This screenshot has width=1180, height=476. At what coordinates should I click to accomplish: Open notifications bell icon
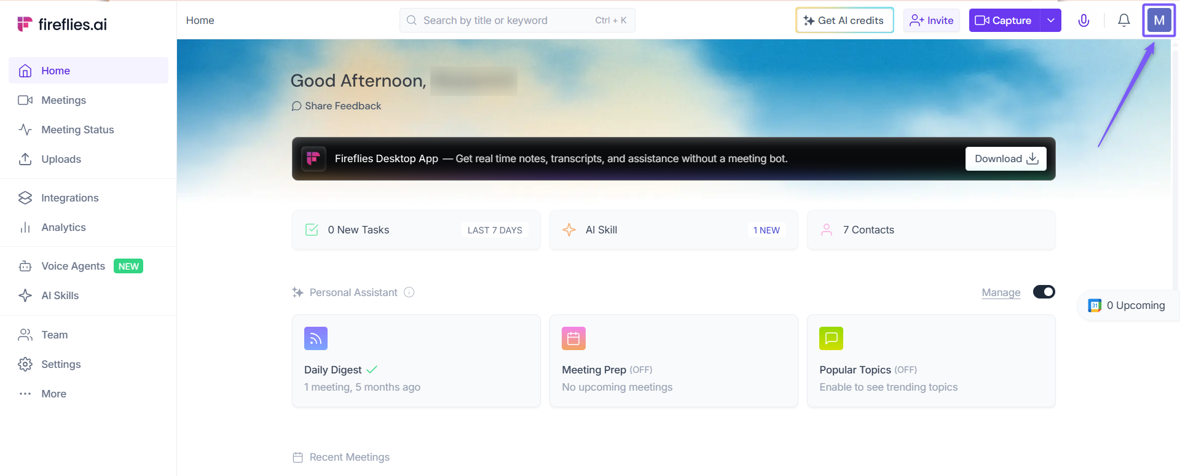(x=1124, y=20)
